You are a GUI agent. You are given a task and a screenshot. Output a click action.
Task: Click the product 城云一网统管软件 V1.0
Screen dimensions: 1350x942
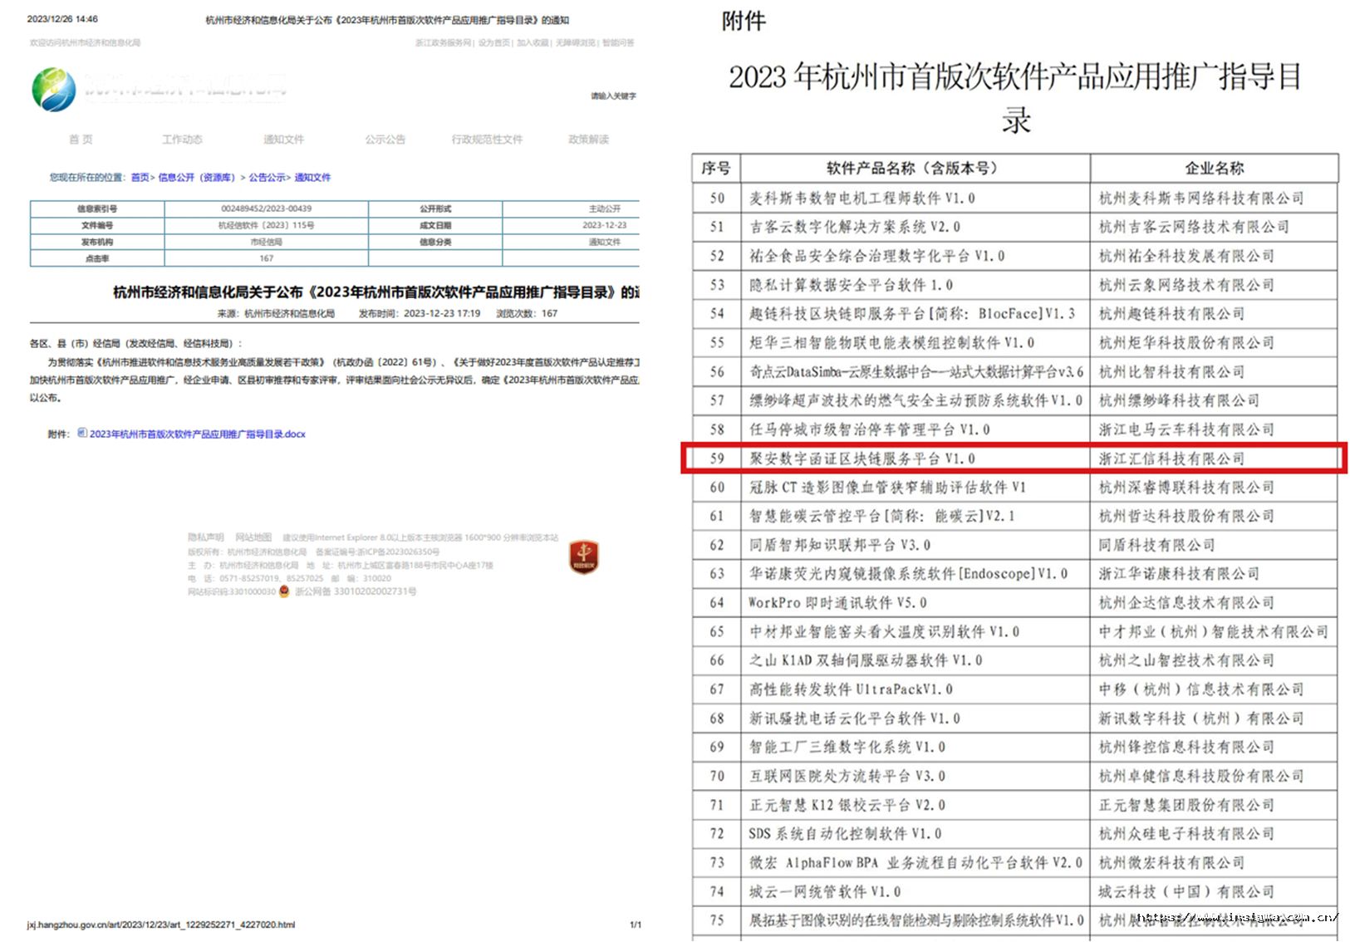tap(825, 891)
